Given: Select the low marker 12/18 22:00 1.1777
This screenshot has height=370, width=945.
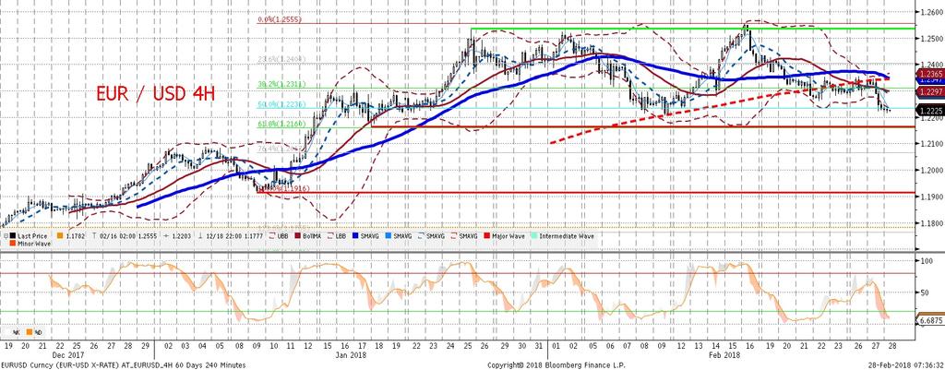Looking at the screenshot, I should click(232, 236).
